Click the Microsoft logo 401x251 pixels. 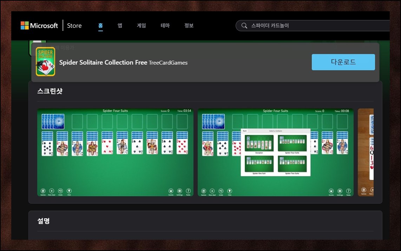(39, 26)
